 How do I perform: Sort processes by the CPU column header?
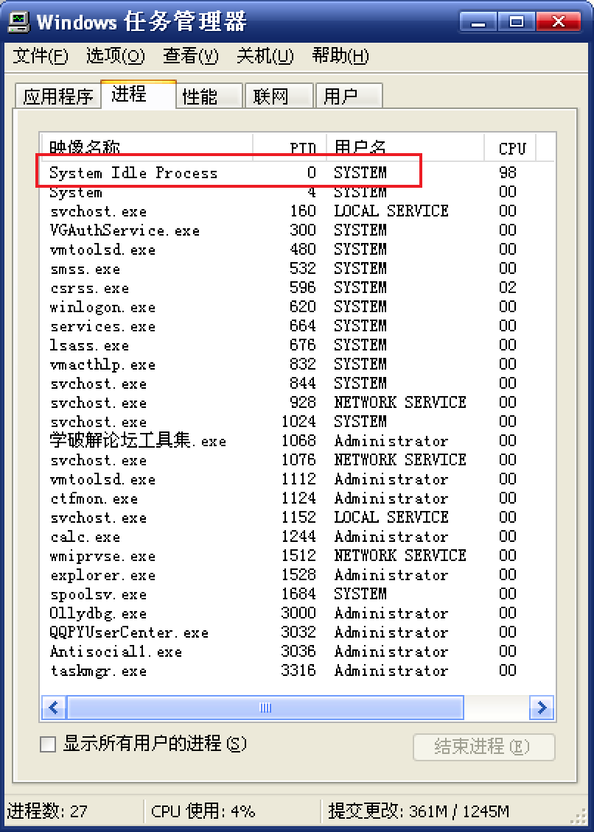(x=511, y=148)
